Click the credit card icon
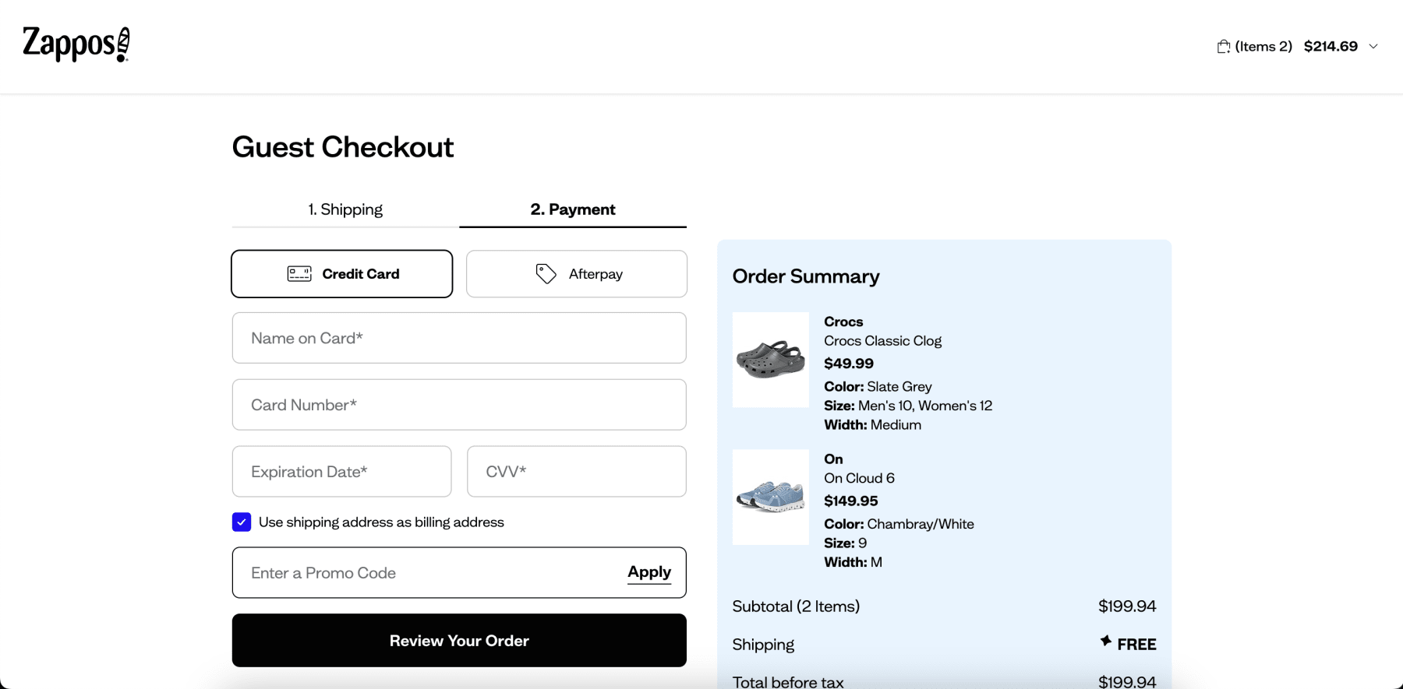1403x689 pixels. [299, 274]
